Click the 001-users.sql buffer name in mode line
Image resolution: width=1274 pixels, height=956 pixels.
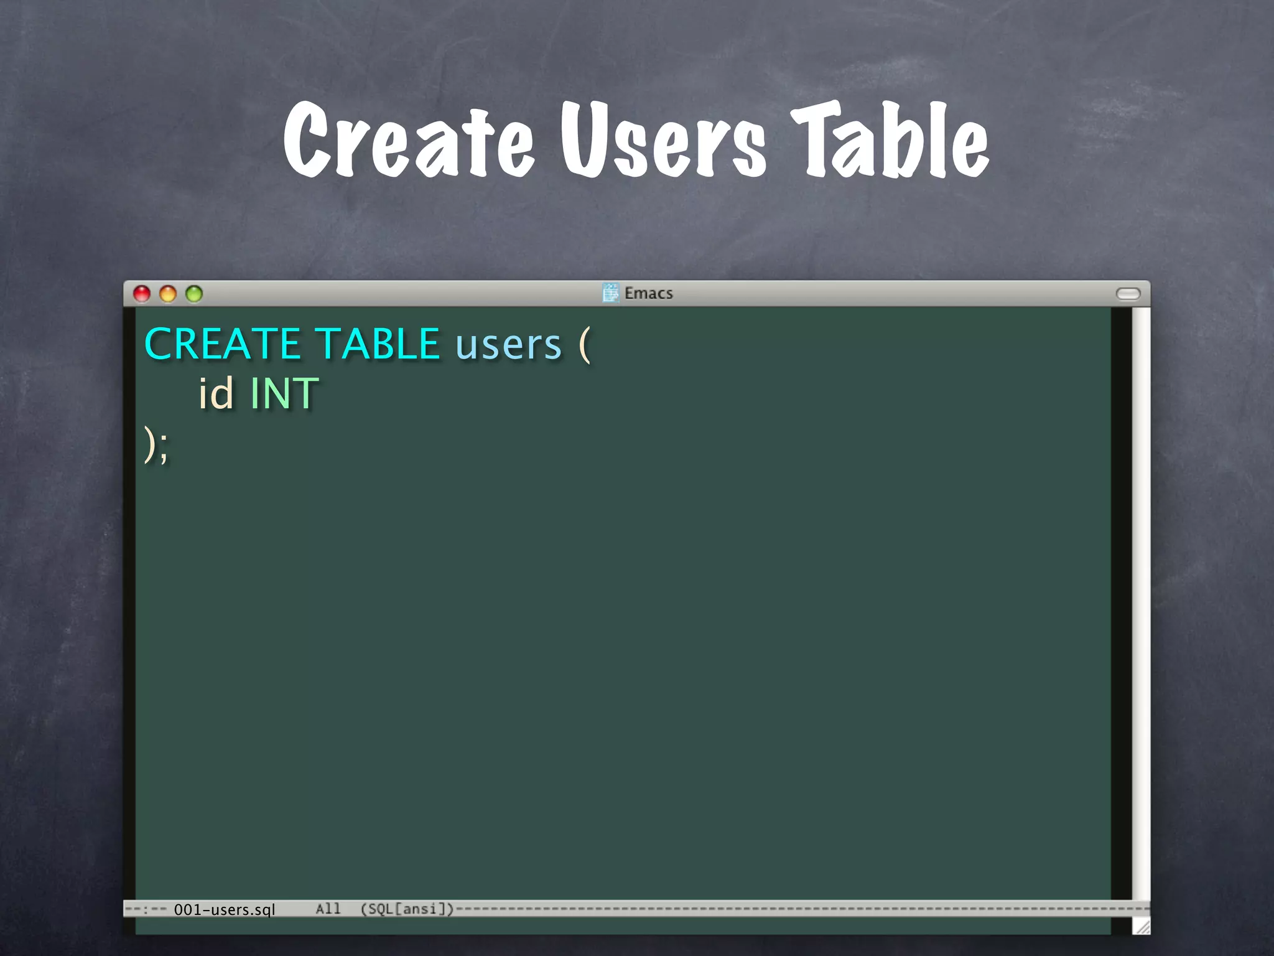225,909
